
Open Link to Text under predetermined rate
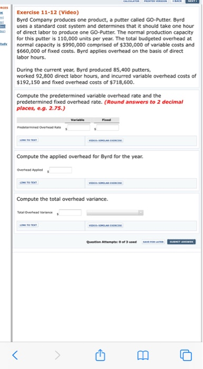click(x=28, y=140)
